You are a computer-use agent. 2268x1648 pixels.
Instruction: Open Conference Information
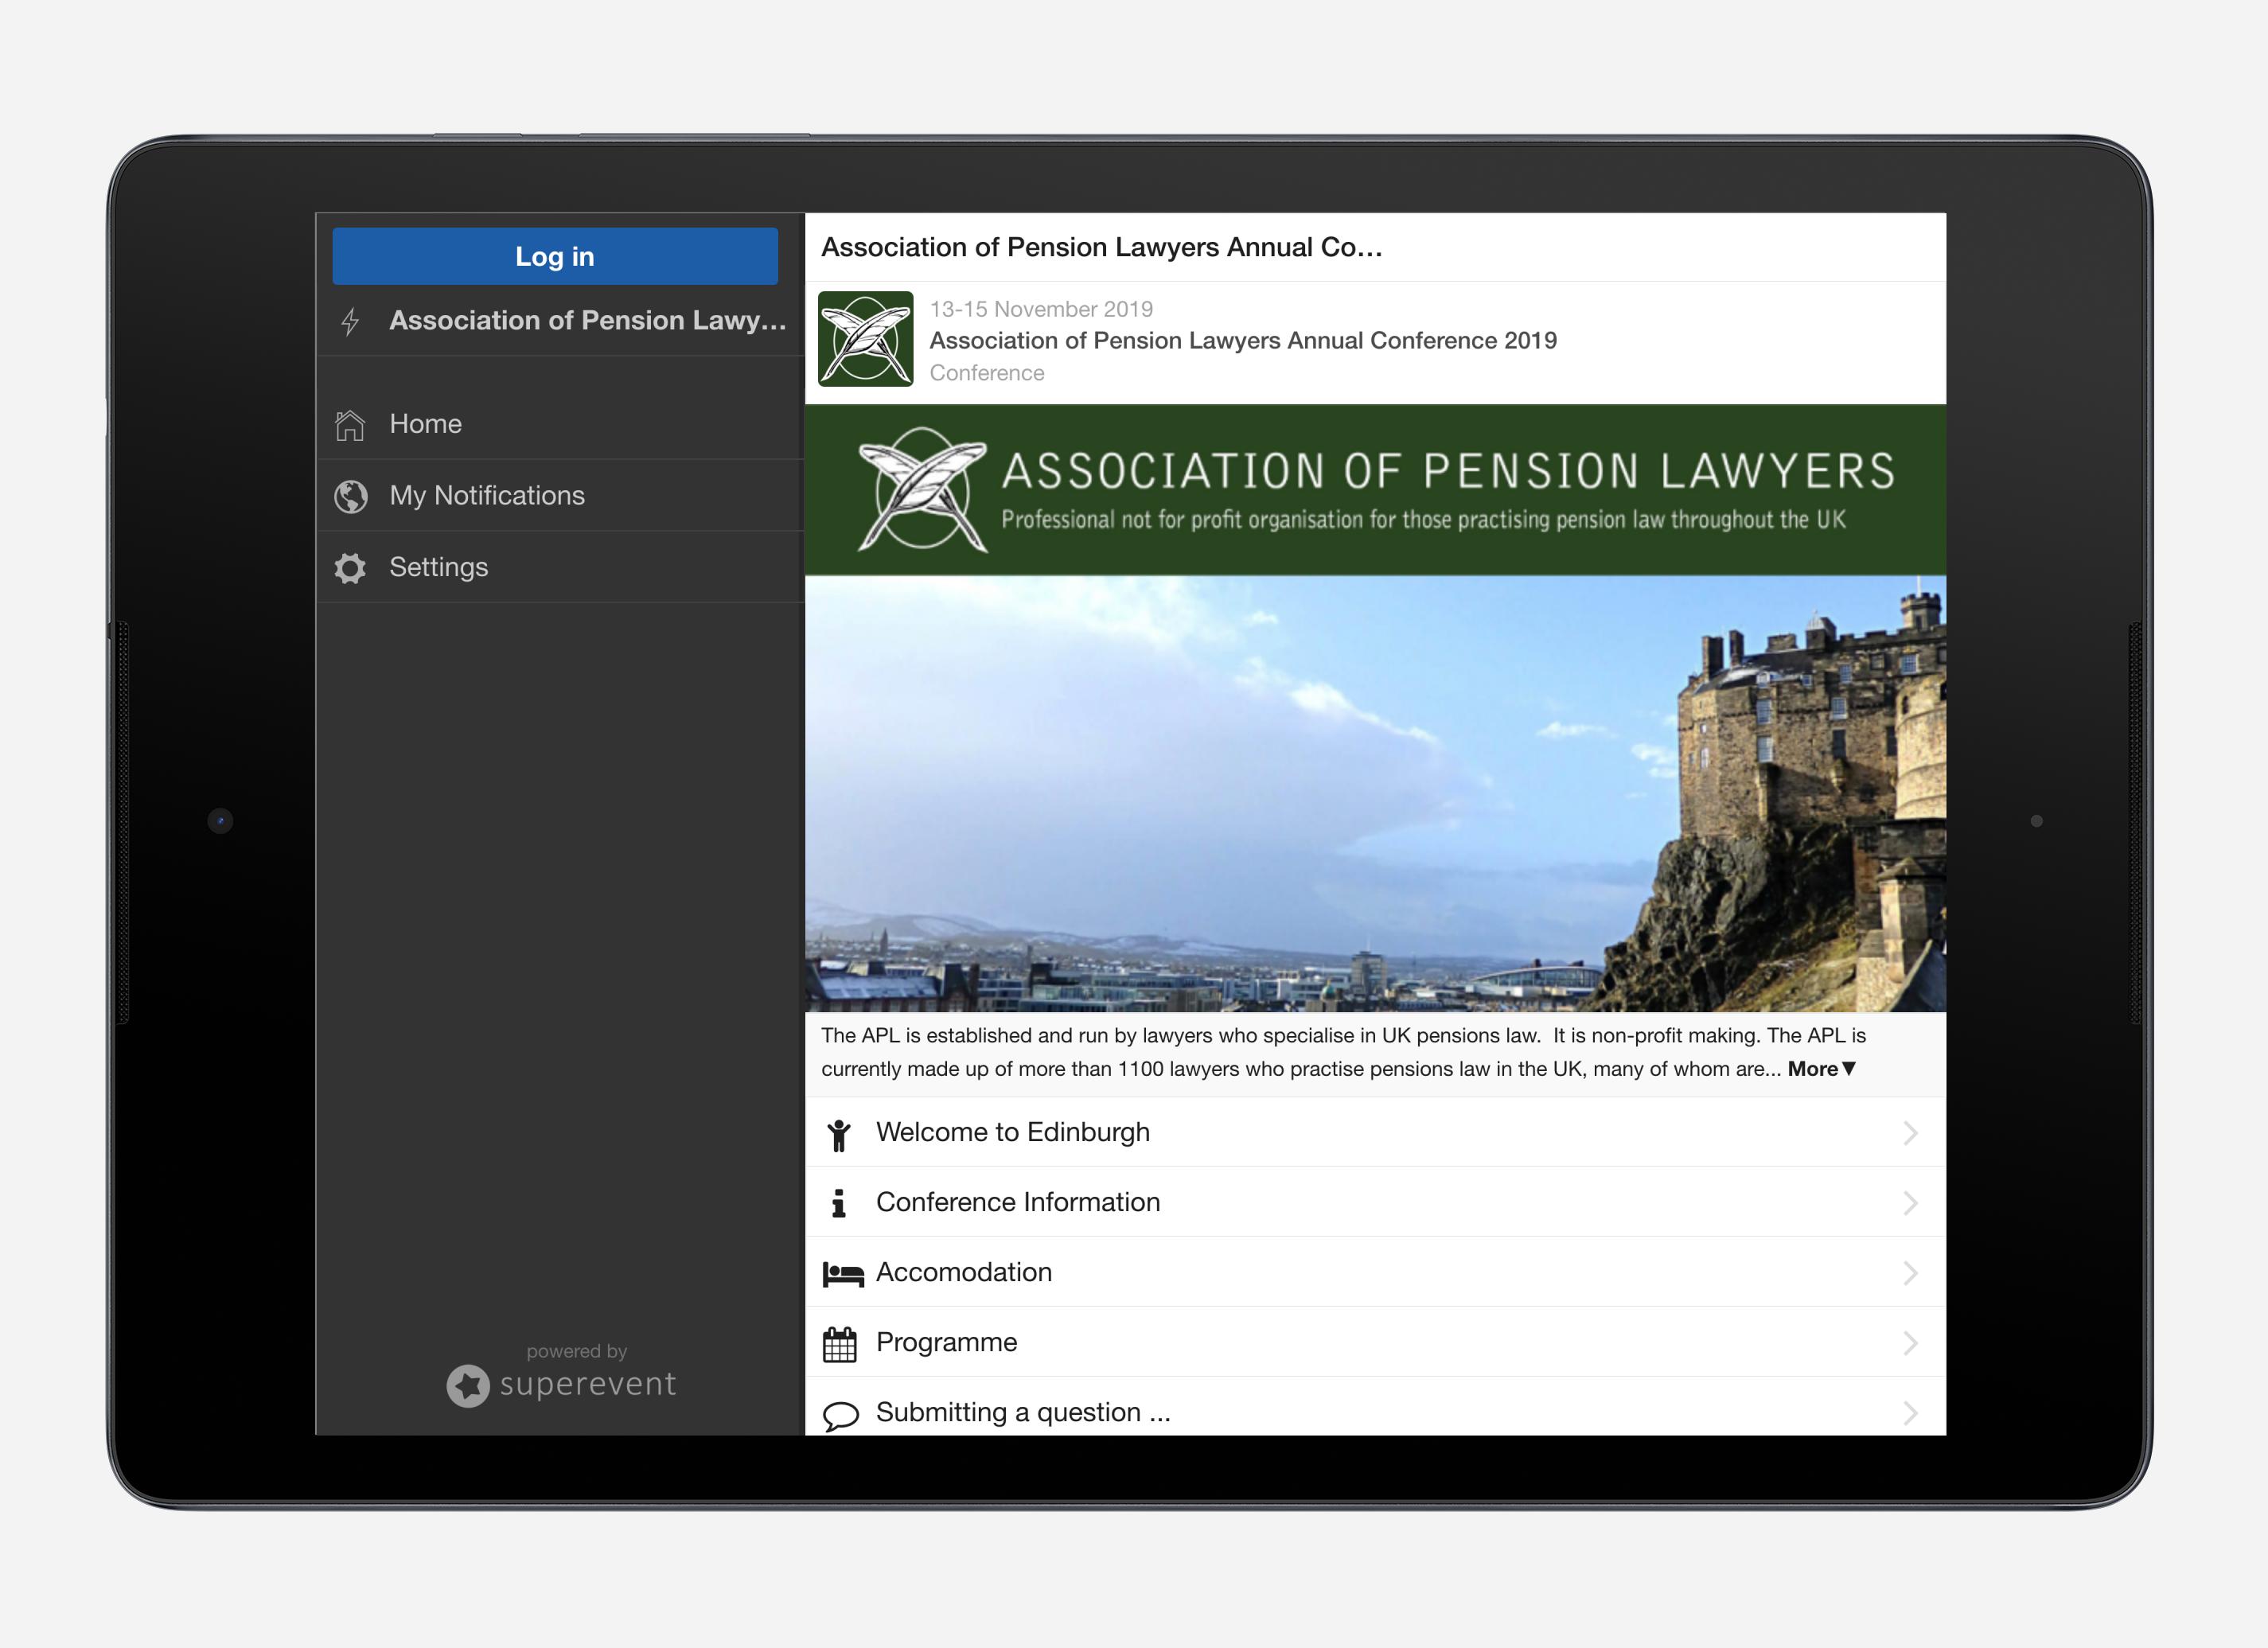pos(1375,1202)
